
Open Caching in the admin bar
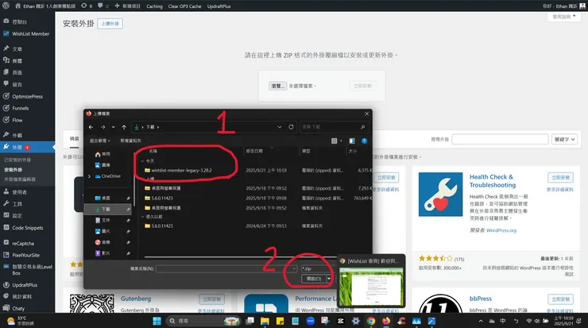pos(154,6)
